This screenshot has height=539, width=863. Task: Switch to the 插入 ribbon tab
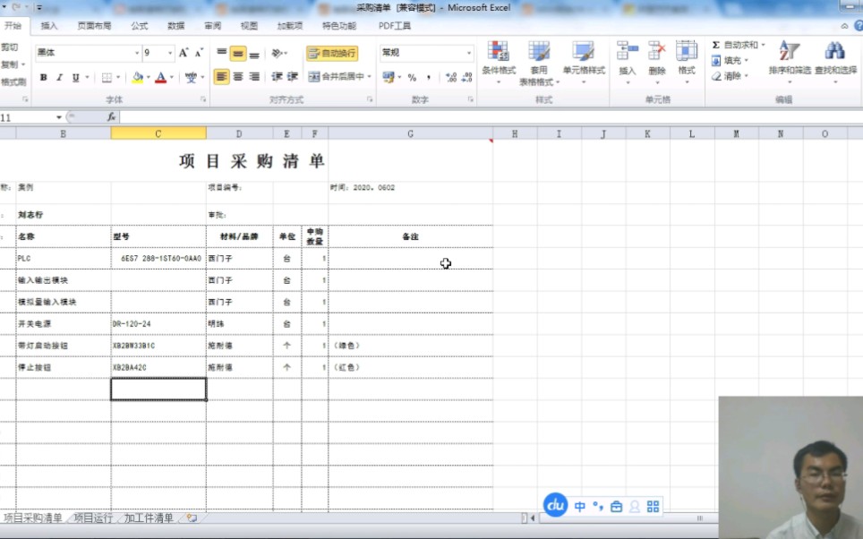click(50, 26)
